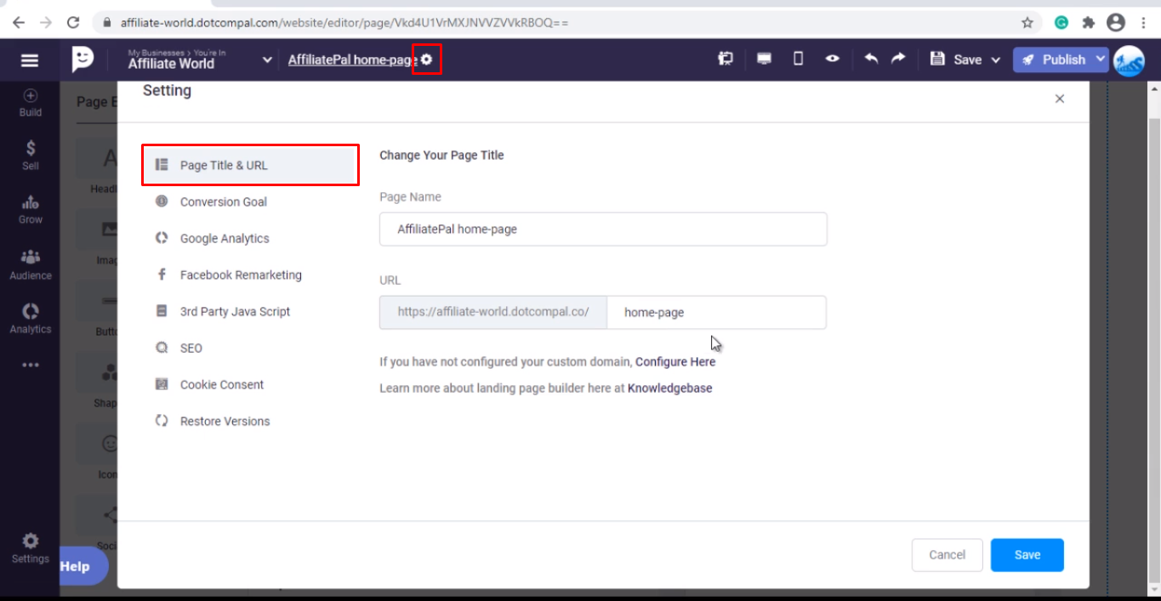1161x601 pixels.
Task: Open the browser extensions puzzle menu
Action: [1088, 23]
